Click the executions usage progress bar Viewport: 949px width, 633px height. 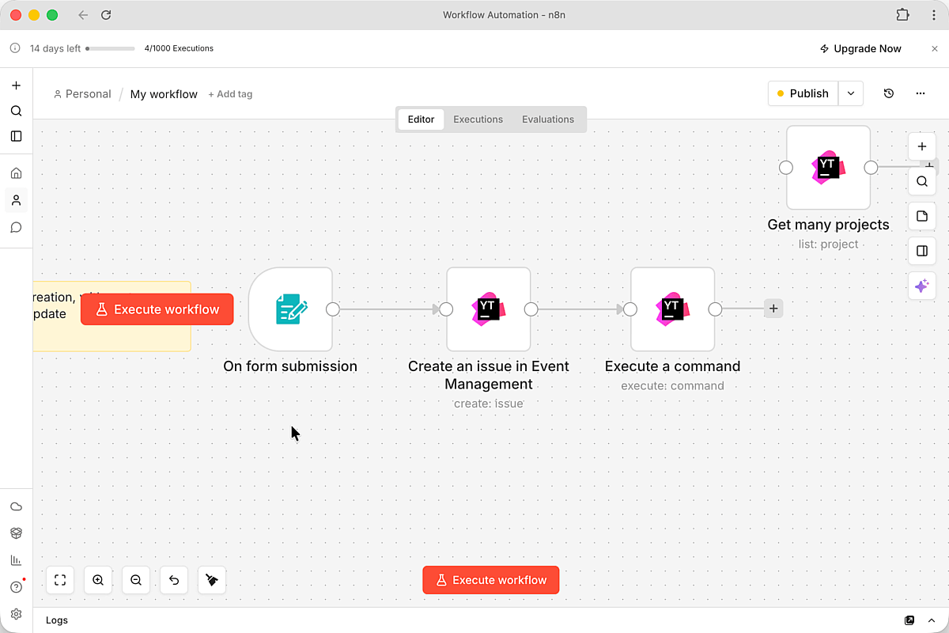(x=111, y=49)
